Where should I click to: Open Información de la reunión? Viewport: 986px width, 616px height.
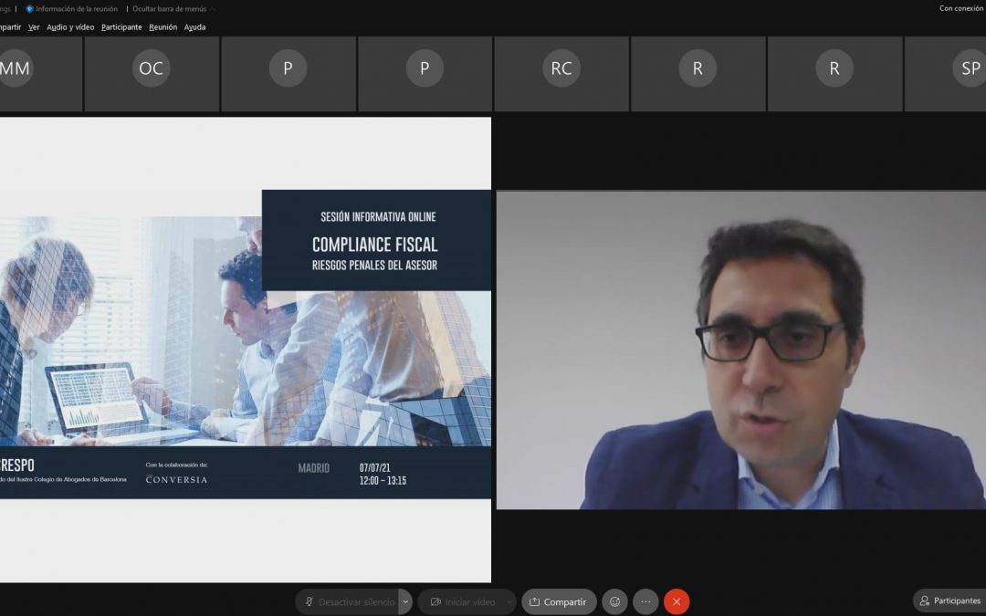(72, 9)
